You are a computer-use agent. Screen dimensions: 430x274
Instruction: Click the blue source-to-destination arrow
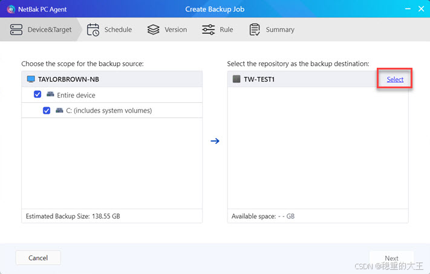(215, 141)
